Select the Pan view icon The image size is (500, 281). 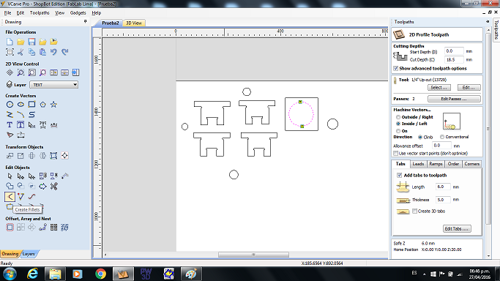[x=10, y=72]
